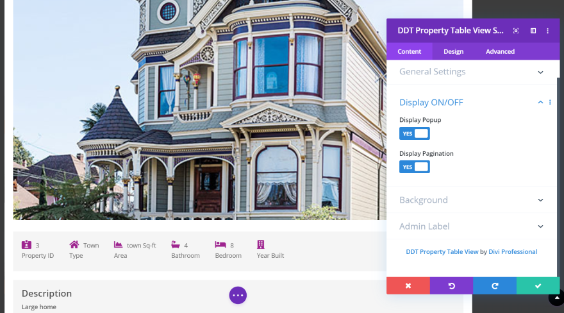
Task: Click the purple undo arrow button
Action: click(x=451, y=285)
